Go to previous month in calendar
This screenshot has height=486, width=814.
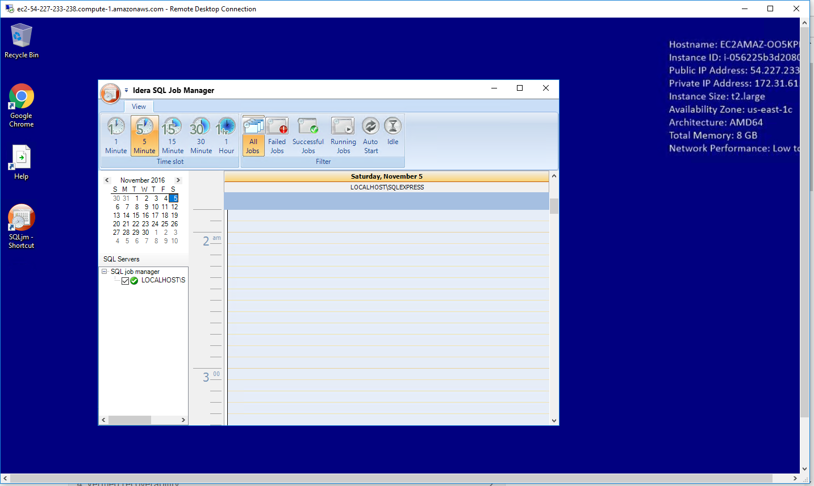click(x=107, y=180)
